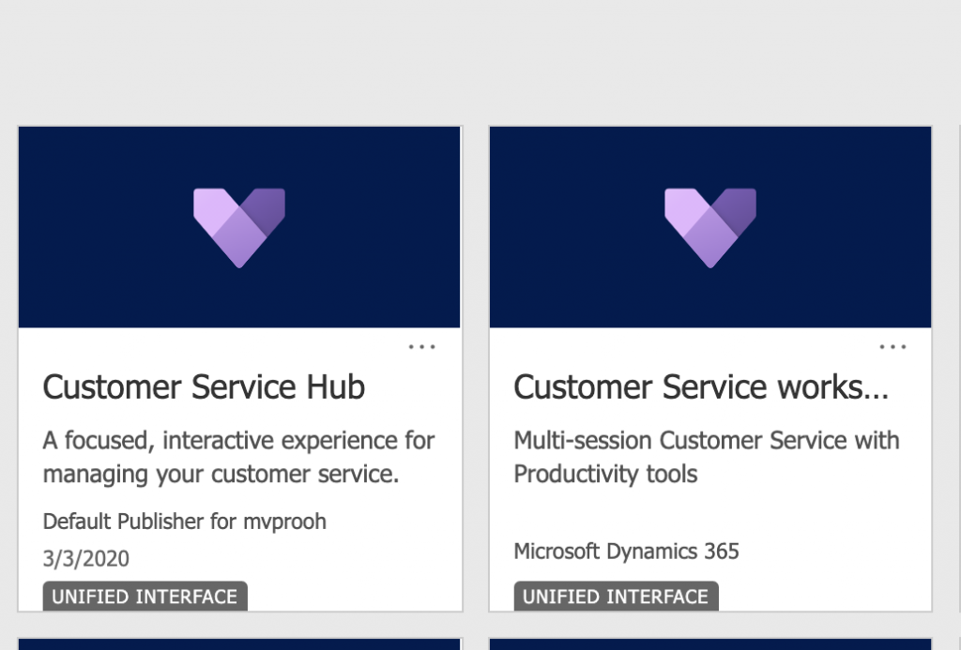
Task: Click the Default Publisher for mvprooh text
Action: point(184,522)
